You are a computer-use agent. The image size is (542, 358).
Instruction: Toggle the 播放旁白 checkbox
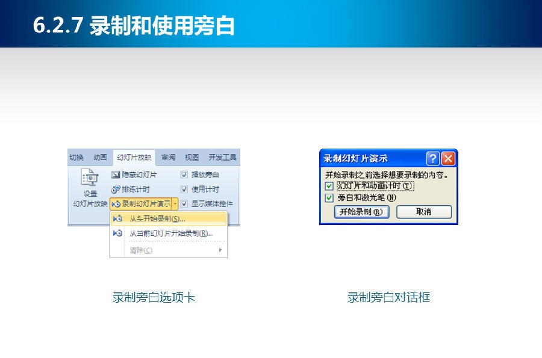[x=184, y=174]
